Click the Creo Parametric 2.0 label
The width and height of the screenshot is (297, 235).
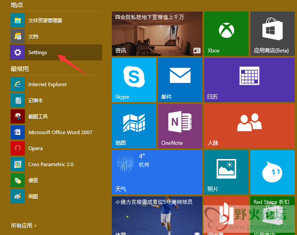(51, 164)
